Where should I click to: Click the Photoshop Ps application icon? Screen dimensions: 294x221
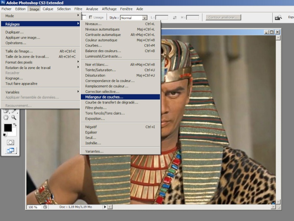point(3,3)
